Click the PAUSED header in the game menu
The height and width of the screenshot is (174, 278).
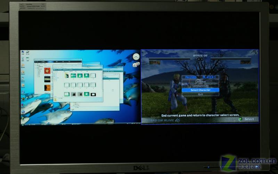coord(191,77)
